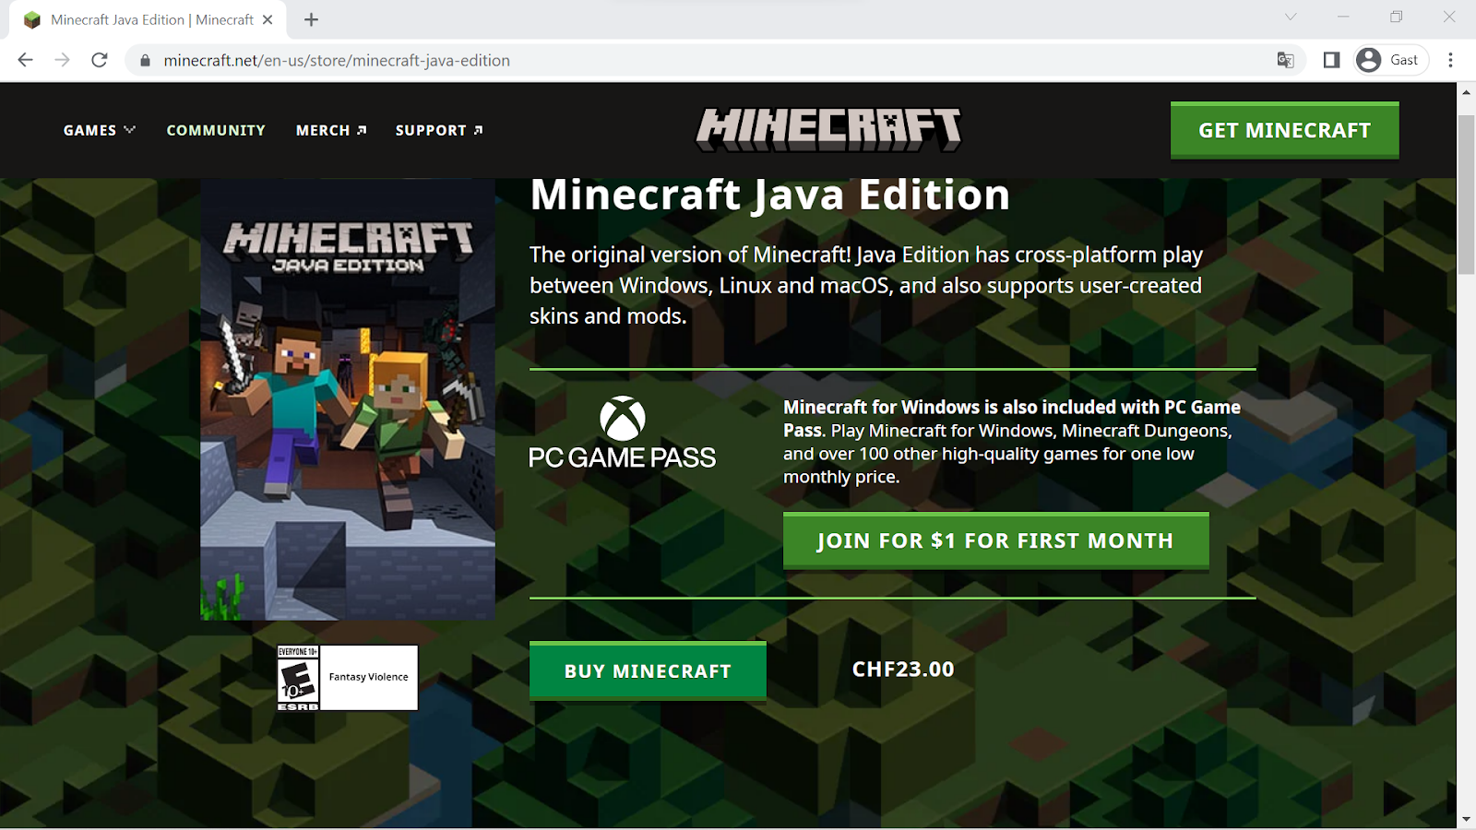
Task: Open the Community menu item
Action: 216,130
